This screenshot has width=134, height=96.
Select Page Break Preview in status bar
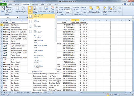click(x=112, y=95)
